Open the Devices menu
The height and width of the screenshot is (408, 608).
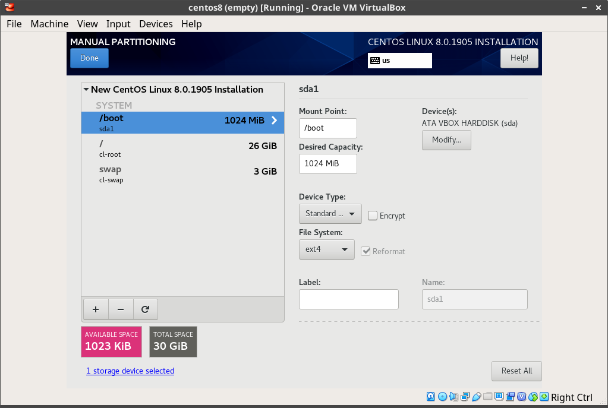156,24
